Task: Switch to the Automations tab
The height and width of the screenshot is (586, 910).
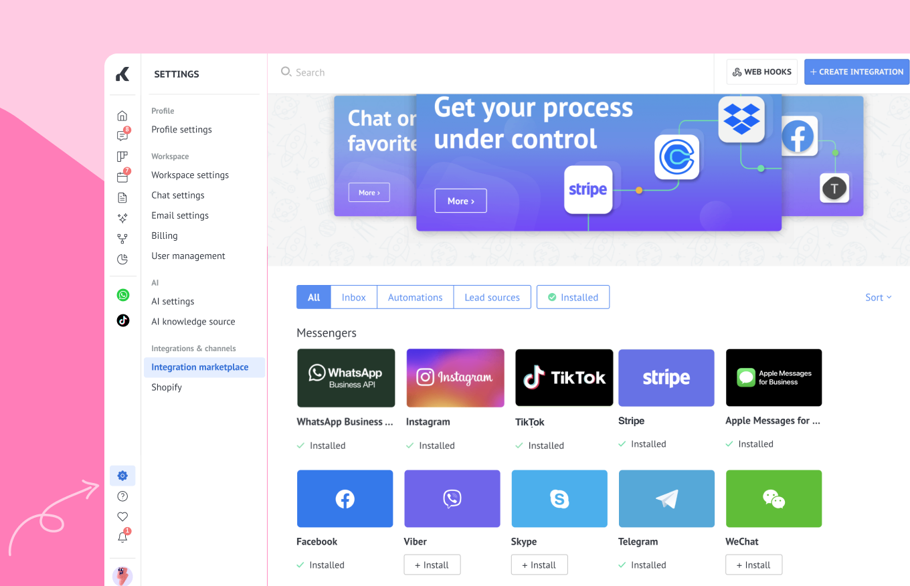Action: (415, 298)
